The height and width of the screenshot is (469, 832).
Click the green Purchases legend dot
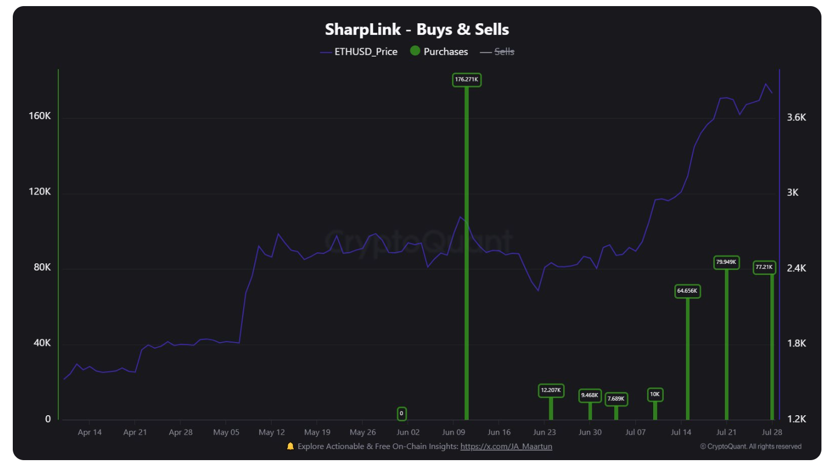[415, 51]
